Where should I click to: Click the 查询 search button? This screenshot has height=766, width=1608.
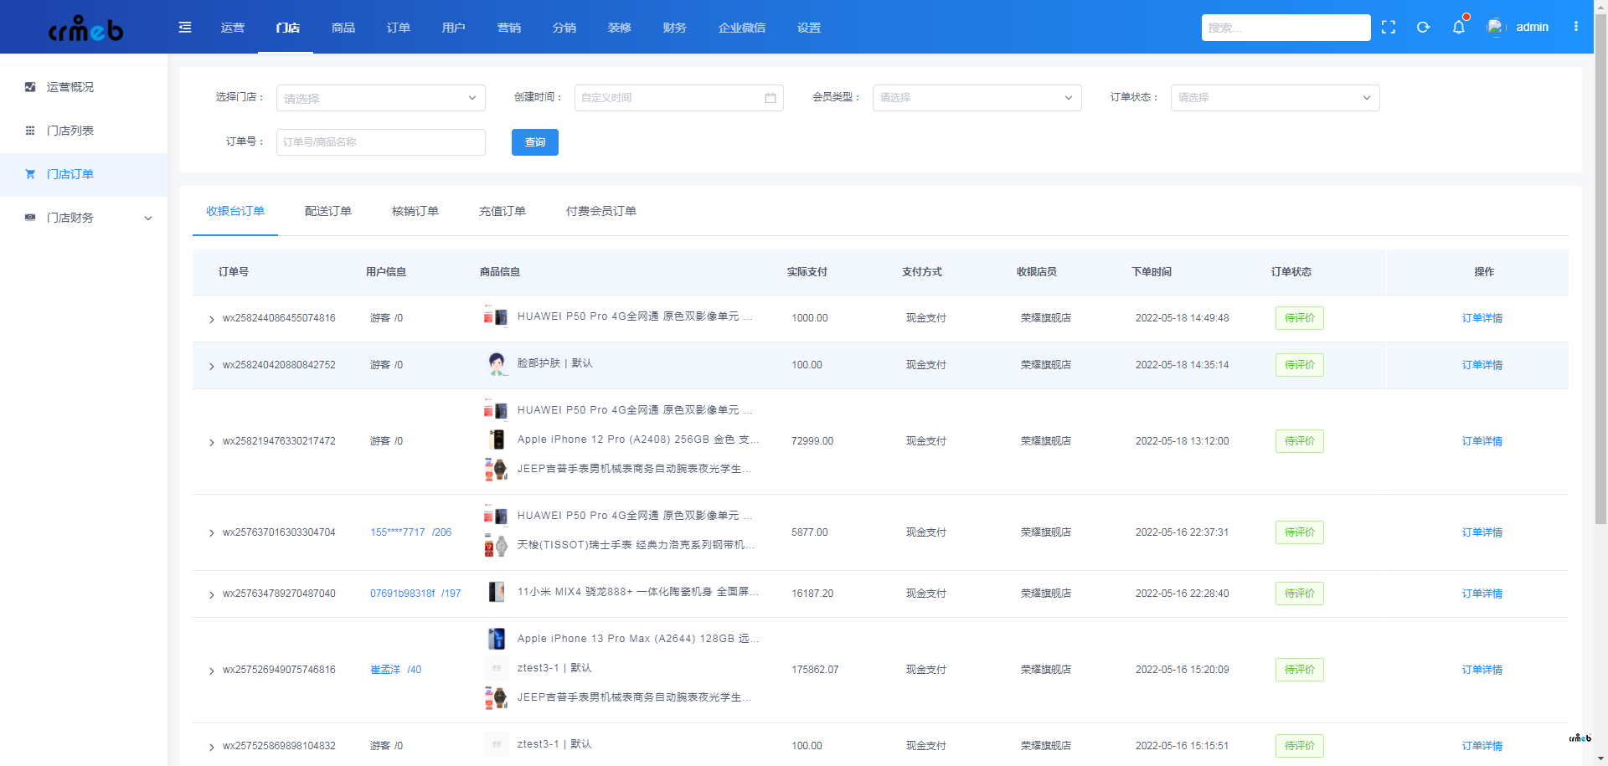tap(535, 142)
